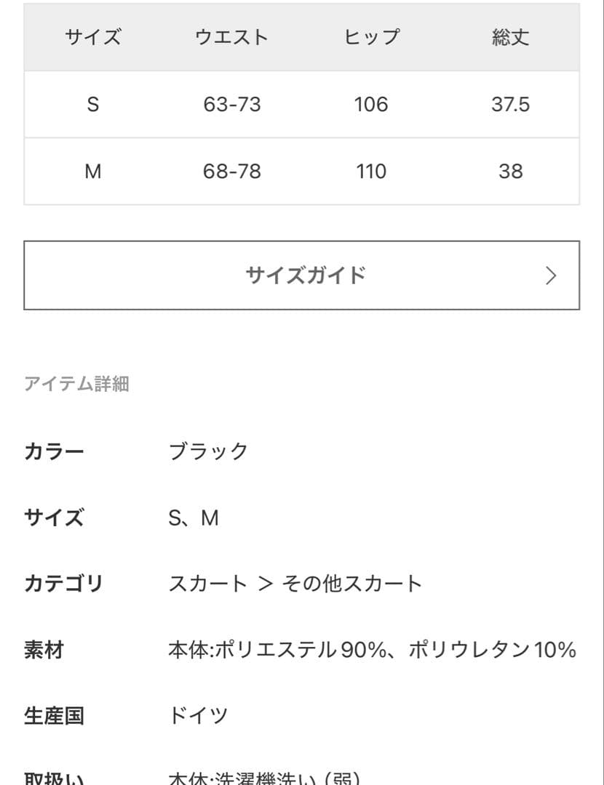Click hip value 106 in the table
Viewport: 604px width, 785px height.
[x=371, y=105]
